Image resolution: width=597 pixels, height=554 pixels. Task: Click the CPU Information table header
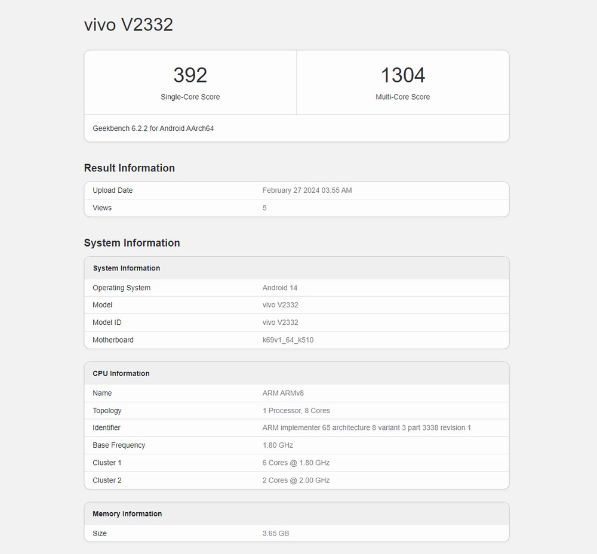pos(121,373)
